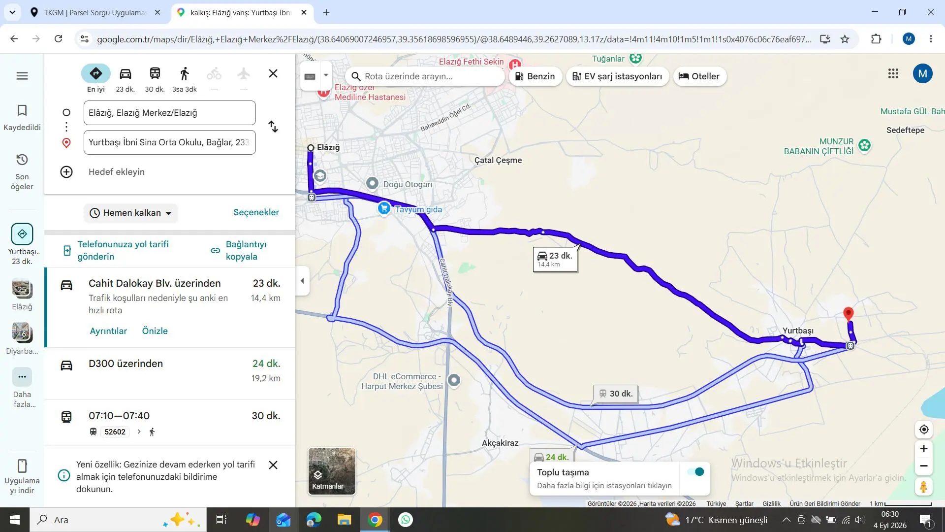The image size is (945, 532).
Task: Open Katmanlar map layers thumbnail
Action: tap(332, 471)
